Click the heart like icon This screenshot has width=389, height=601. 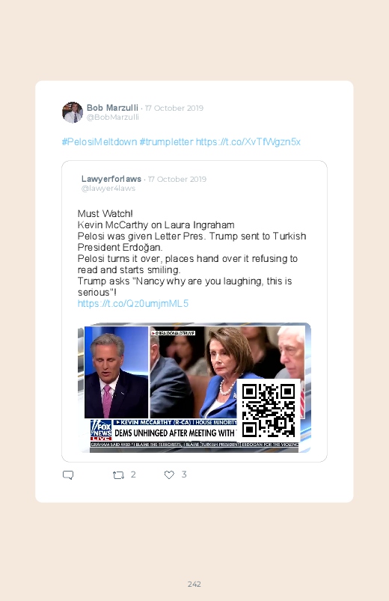[169, 475]
